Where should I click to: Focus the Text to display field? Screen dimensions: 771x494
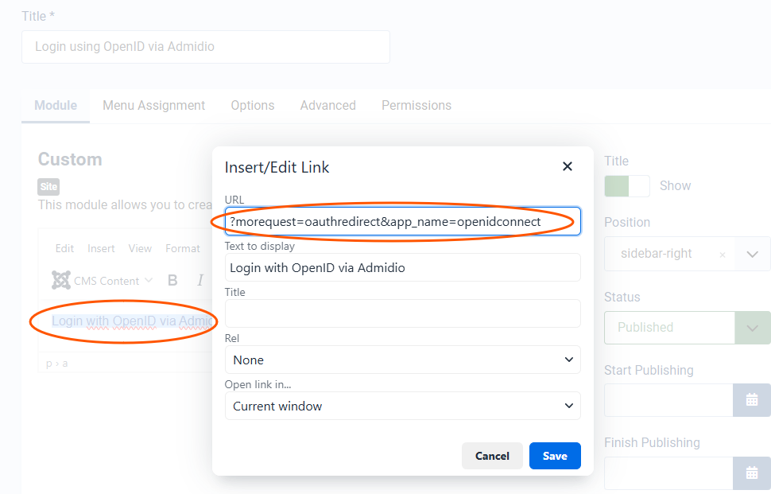coord(402,267)
